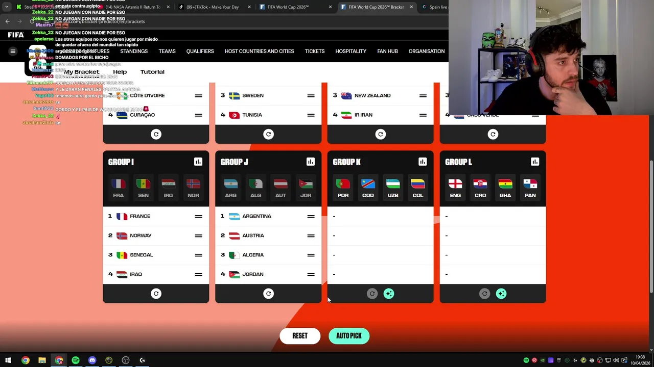Image resolution: width=654 pixels, height=367 pixels.
Task: Grab the drag handle next to Austria
Action: (x=311, y=235)
